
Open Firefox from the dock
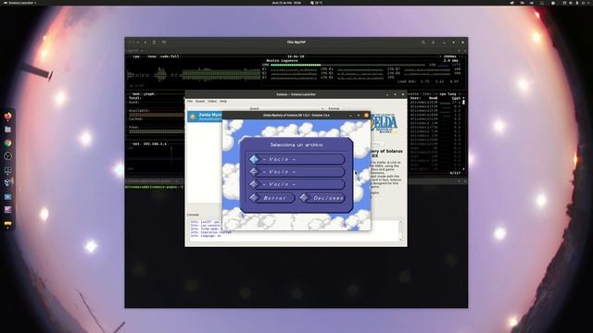click(x=7, y=116)
